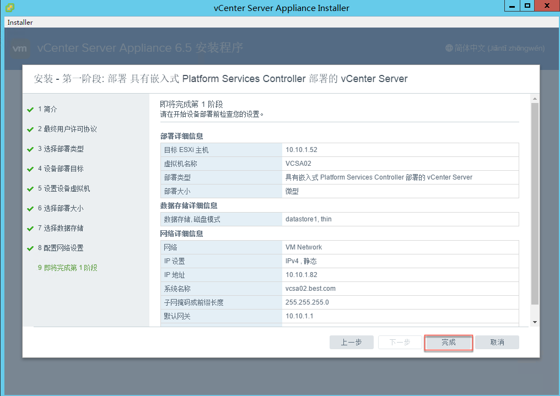Click the disabled 下一步 (Next) button
This screenshot has height=396, width=560.
400,343
